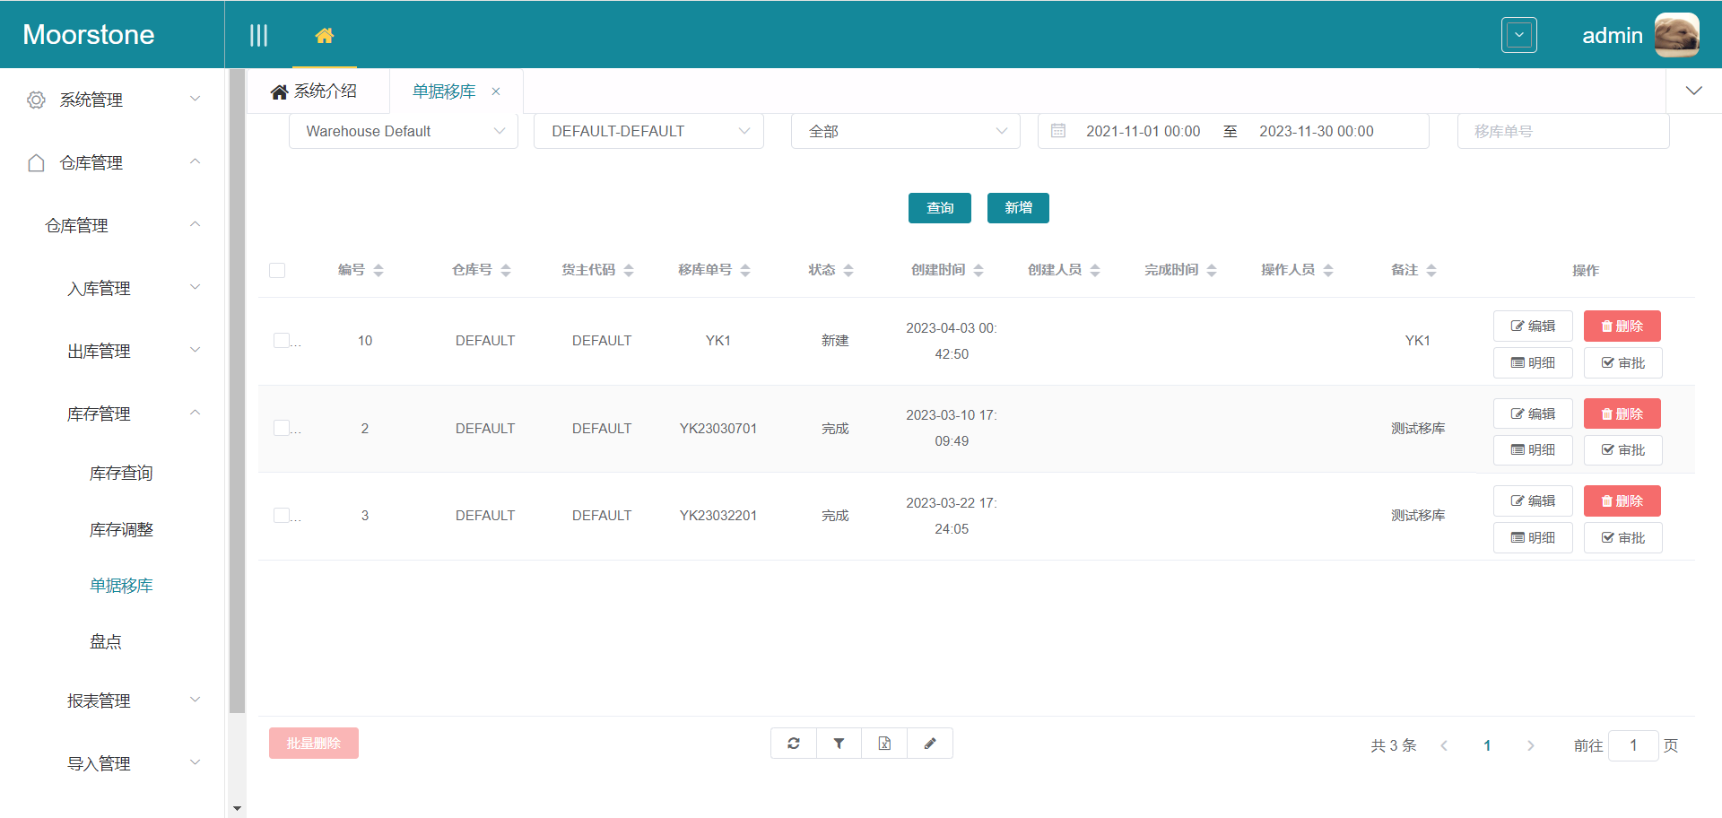This screenshot has width=1722, height=818.
Task: Click the admin avatar image
Action: click(1676, 36)
